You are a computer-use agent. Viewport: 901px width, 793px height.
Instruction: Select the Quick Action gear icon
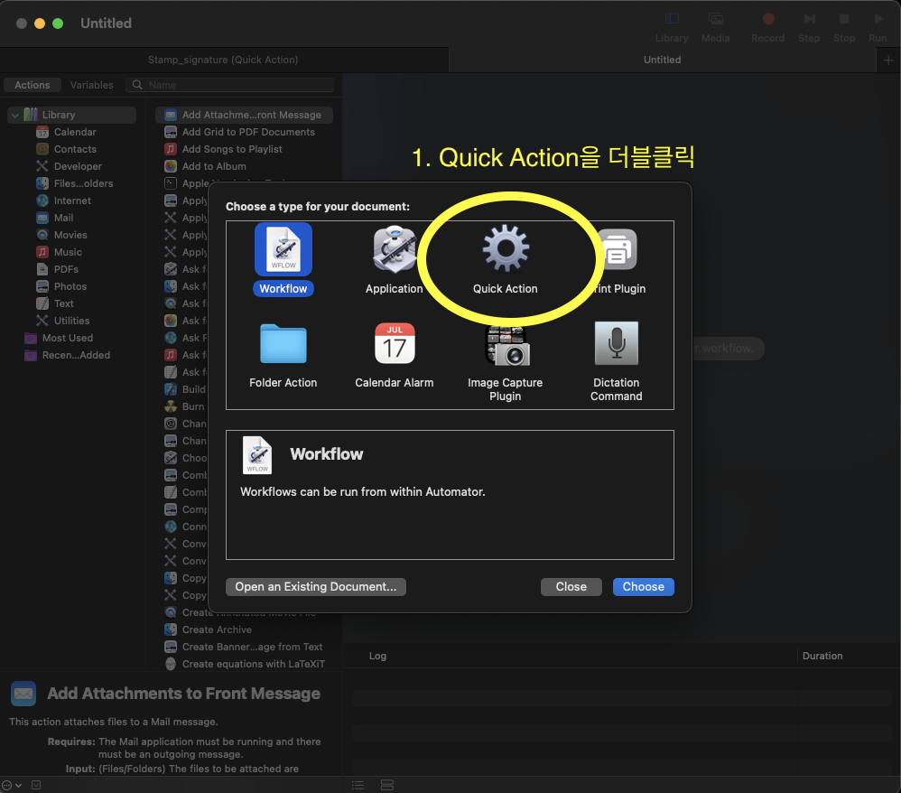pos(505,250)
